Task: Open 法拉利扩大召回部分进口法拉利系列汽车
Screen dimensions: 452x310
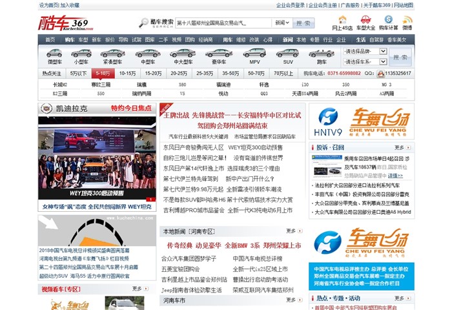Action: 357,185
